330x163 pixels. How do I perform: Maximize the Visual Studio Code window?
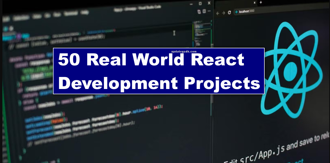click(200, 3)
